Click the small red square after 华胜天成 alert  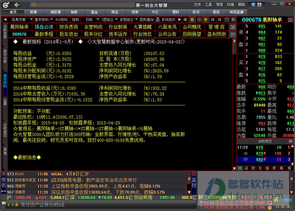pyautogui.click(x=269, y=203)
